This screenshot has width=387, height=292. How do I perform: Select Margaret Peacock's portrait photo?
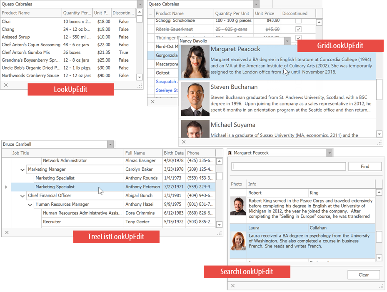195,62
